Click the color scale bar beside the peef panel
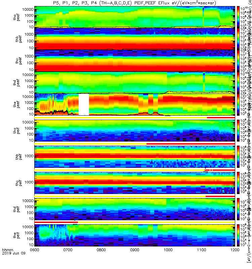 click(238, 105)
